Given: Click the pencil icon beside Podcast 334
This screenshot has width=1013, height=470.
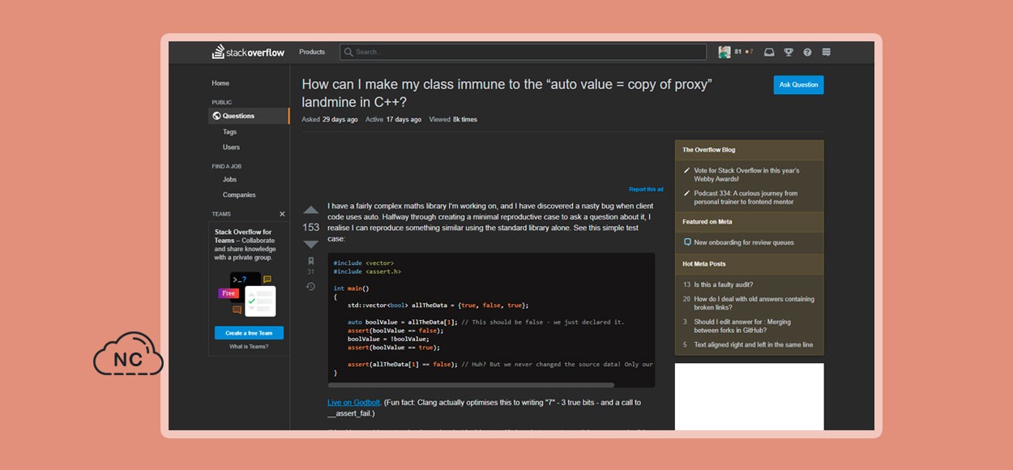Looking at the screenshot, I should click(687, 194).
